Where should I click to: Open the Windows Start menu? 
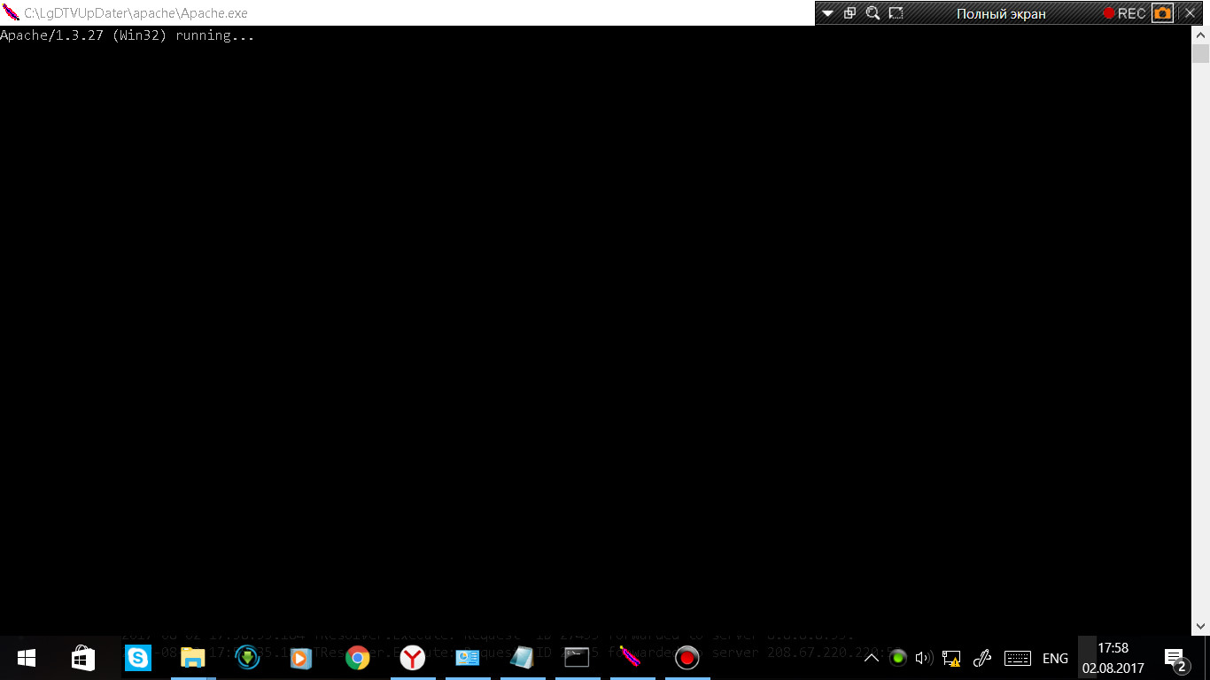[27, 658]
